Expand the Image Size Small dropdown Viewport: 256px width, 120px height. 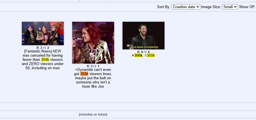230,7
